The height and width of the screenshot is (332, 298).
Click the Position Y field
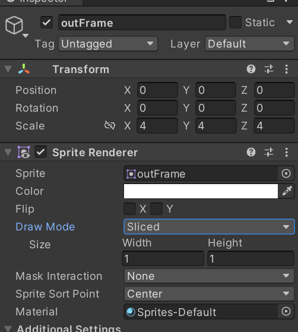tap(216, 90)
